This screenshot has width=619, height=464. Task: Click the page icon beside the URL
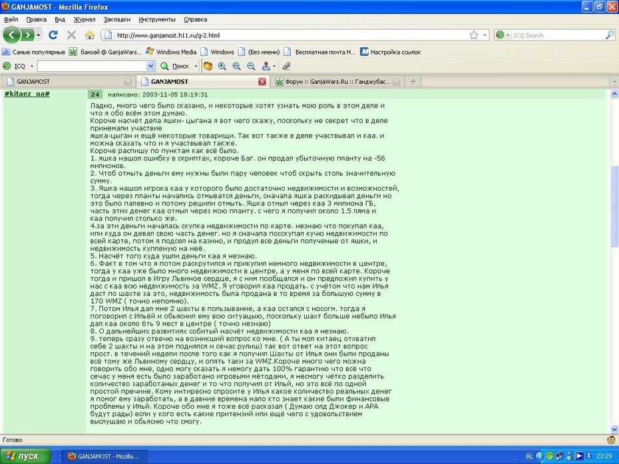click(x=108, y=35)
